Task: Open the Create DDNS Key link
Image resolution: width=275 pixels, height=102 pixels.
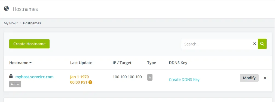Action: (x=184, y=80)
